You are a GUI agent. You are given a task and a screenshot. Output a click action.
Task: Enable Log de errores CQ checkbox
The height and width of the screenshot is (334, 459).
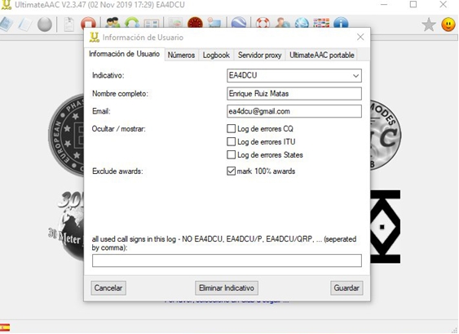pyautogui.click(x=231, y=128)
